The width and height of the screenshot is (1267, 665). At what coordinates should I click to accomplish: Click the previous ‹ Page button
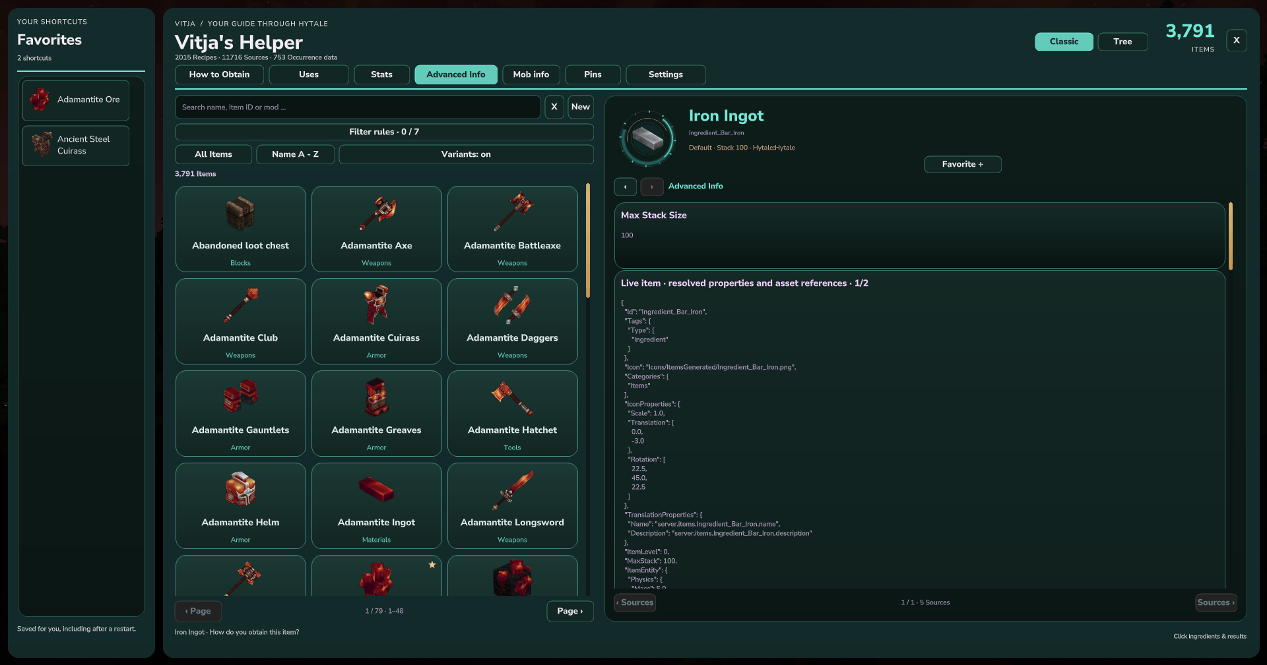point(198,611)
